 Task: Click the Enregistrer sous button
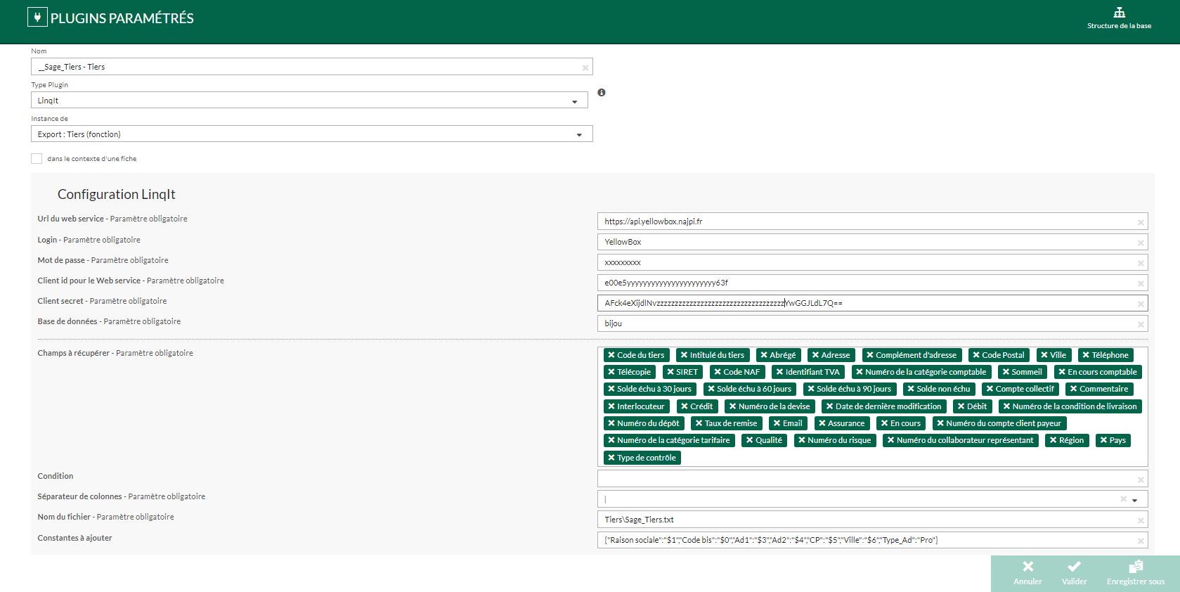(1135, 573)
